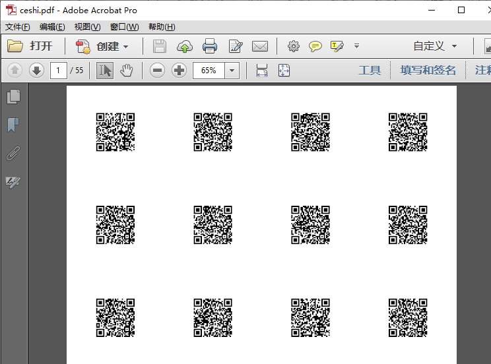Open the 填写和签名 pane

(428, 70)
